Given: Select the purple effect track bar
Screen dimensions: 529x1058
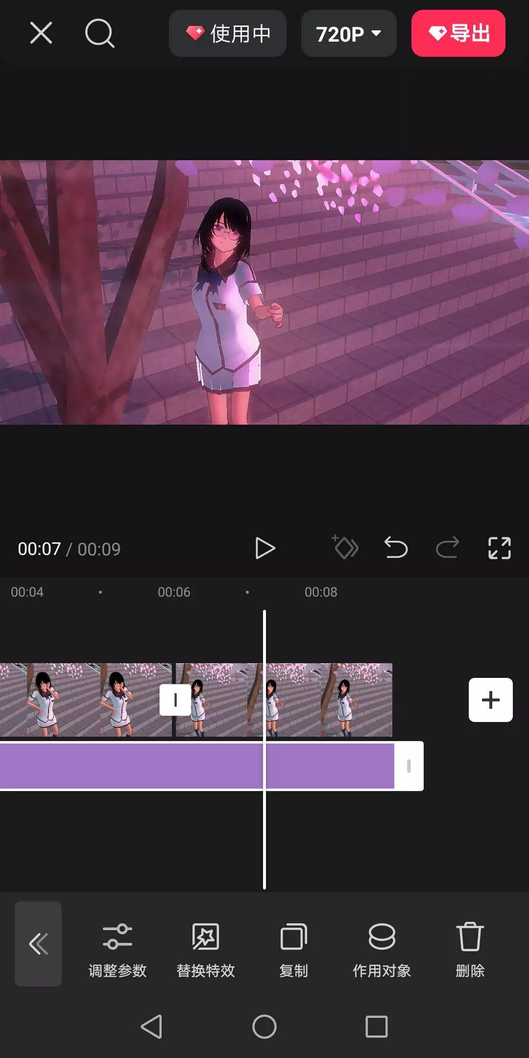Looking at the screenshot, I should 197,766.
